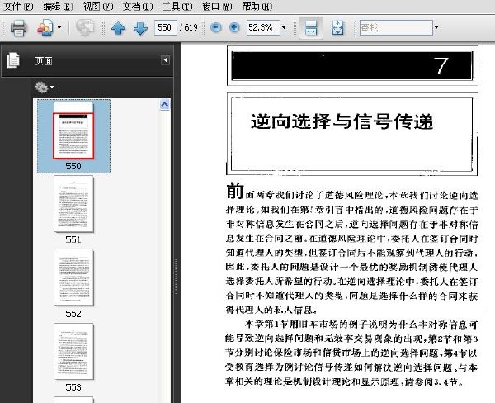Click the zoom out minus button
The height and width of the screenshot is (403, 495).
[216, 27]
